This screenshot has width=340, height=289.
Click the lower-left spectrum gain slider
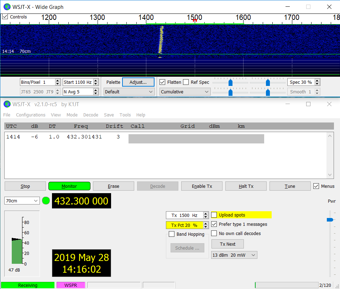click(x=230, y=92)
